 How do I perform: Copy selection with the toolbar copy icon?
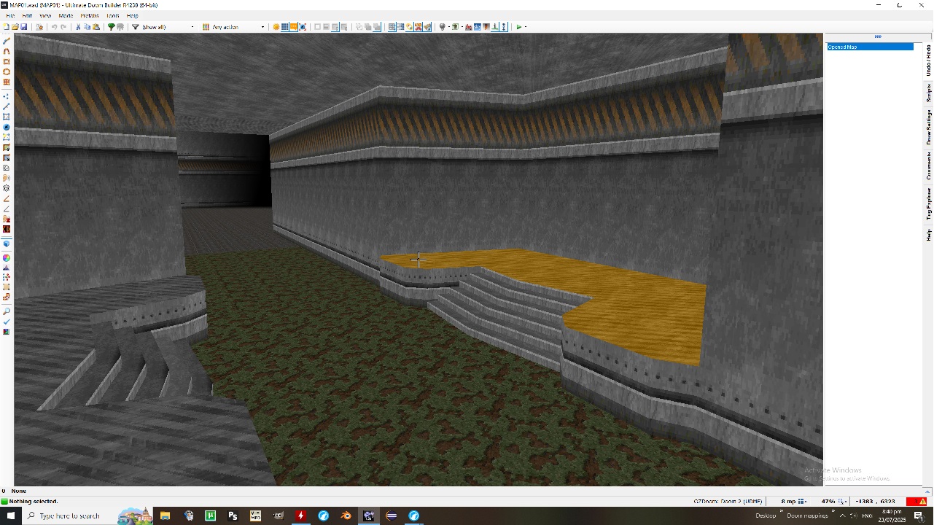click(87, 27)
